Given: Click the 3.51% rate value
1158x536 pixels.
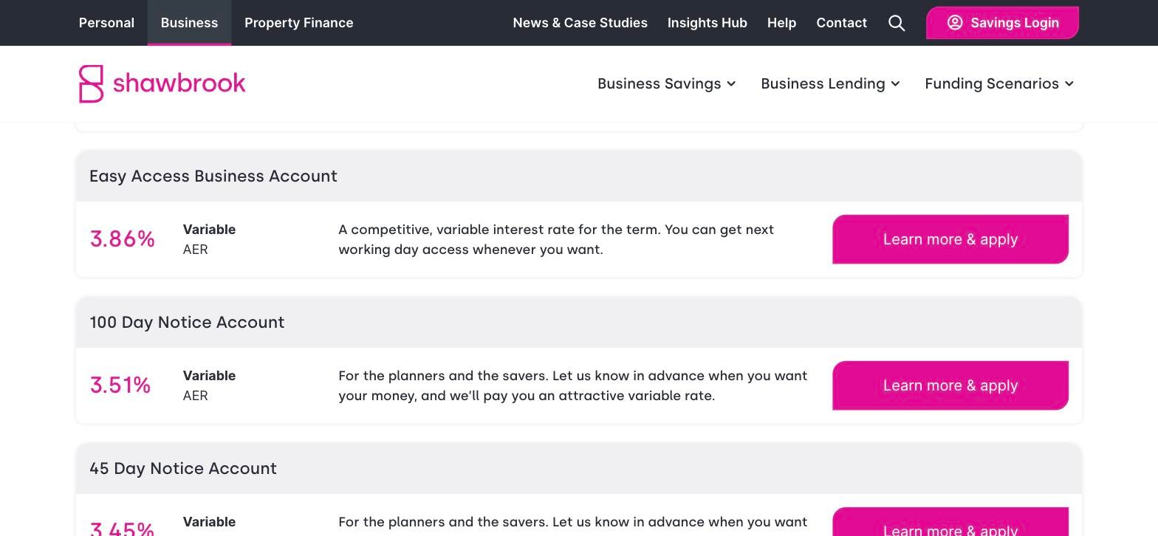Looking at the screenshot, I should [x=120, y=385].
